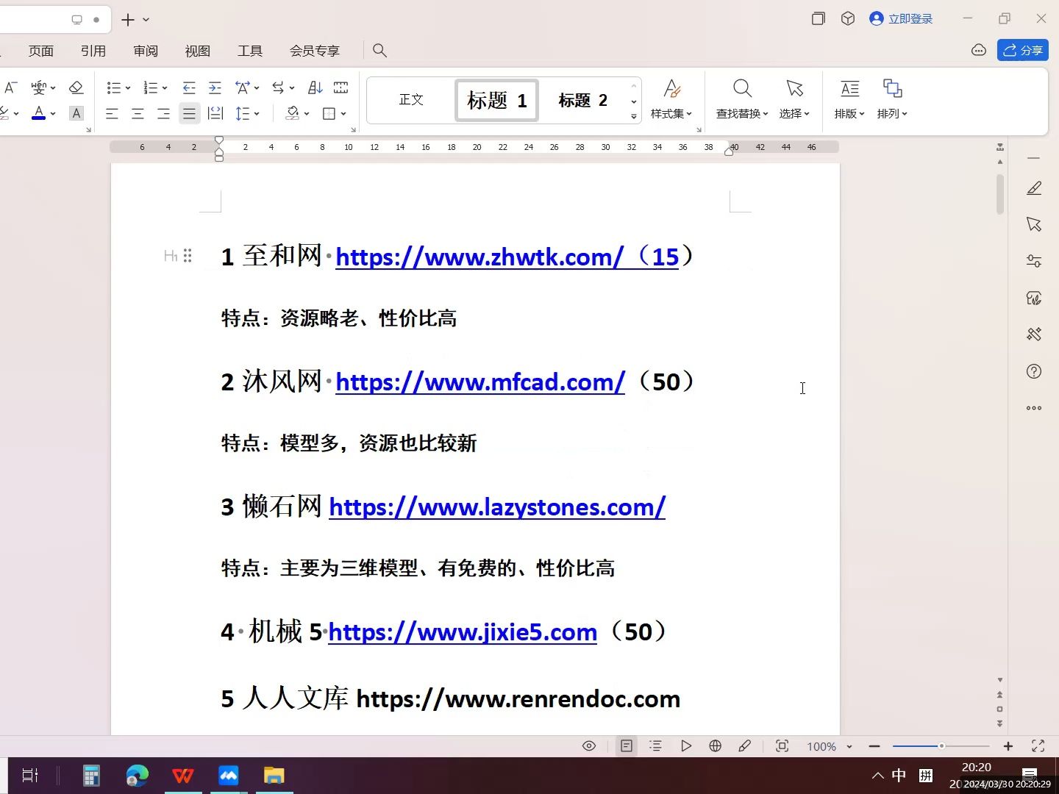This screenshot has width=1059, height=794.
Task: Apply the 标题 2 style
Action: tap(583, 100)
